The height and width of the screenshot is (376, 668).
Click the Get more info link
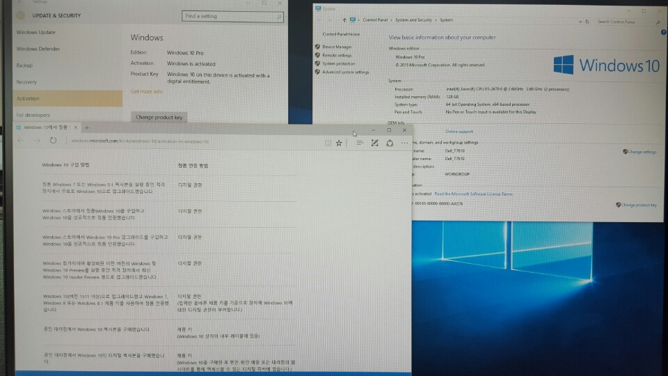147,92
